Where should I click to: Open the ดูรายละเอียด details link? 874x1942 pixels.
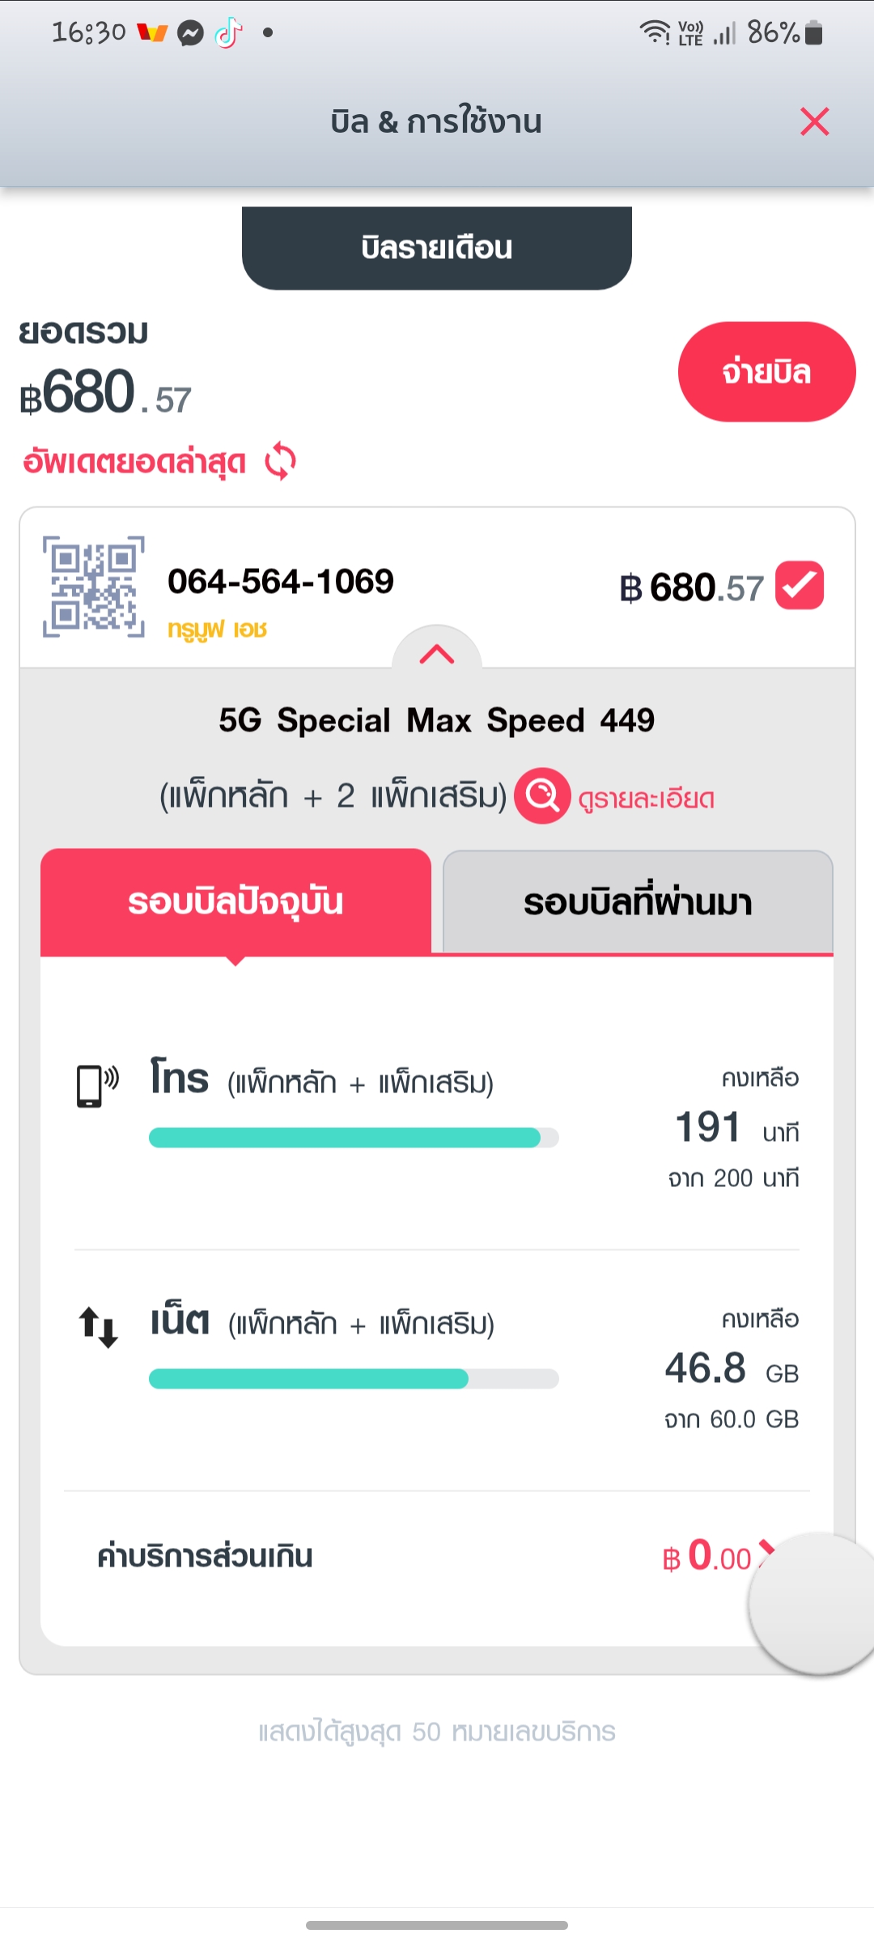point(646,799)
